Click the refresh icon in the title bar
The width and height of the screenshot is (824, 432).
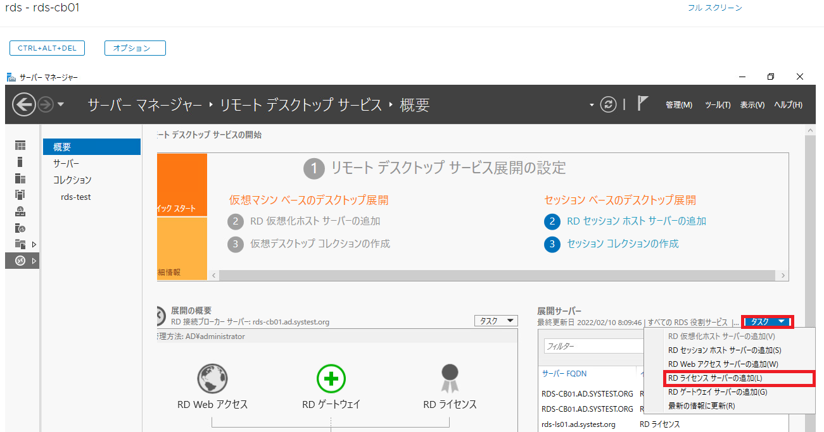608,104
